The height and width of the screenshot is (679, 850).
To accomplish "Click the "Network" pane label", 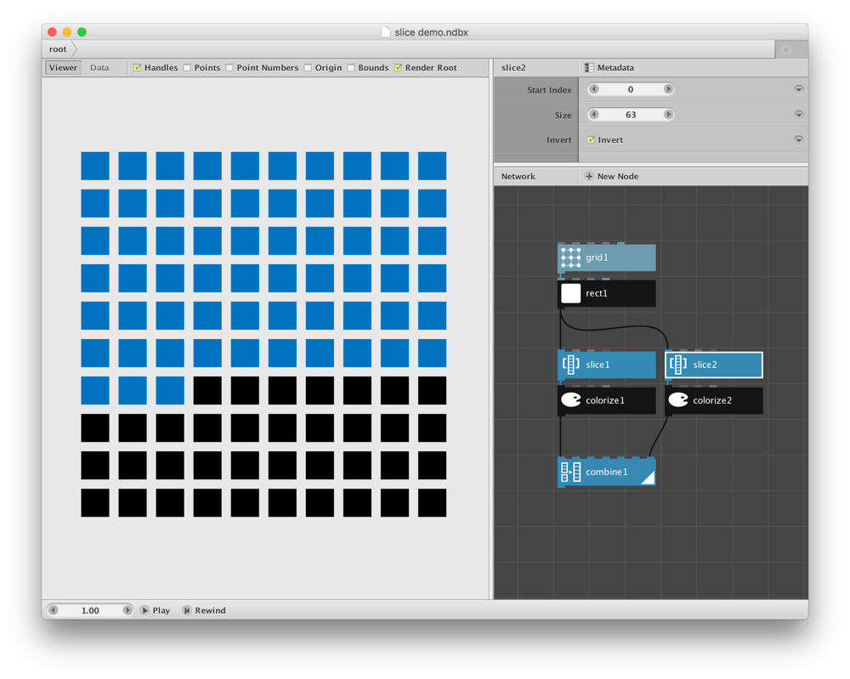I will tap(518, 176).
